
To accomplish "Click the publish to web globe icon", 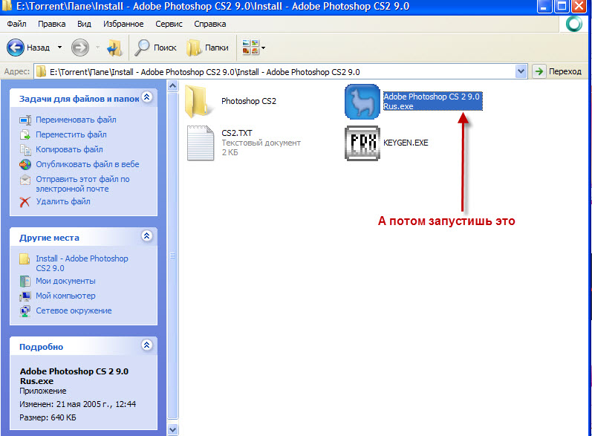I will click(x=25, y=165).
